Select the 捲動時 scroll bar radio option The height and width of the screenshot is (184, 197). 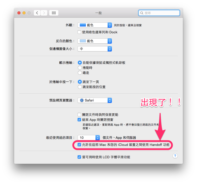tap(80, 68)
